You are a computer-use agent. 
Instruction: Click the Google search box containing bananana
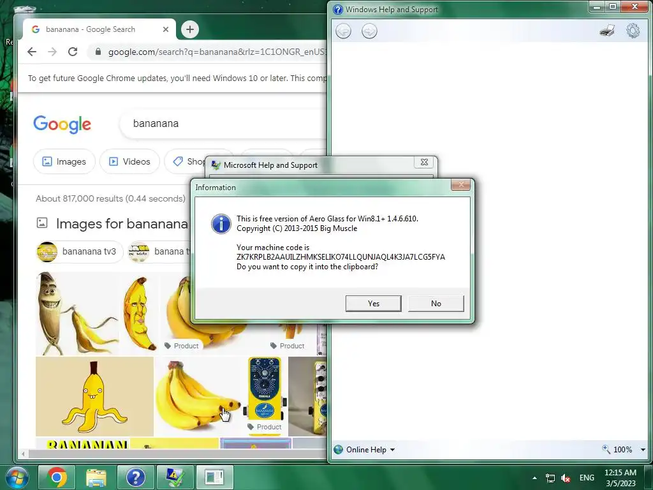point(223,124)
